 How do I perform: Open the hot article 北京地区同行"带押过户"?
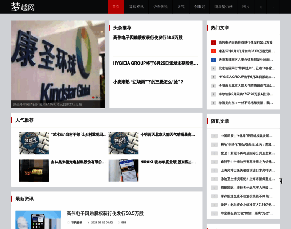click(x=247, y=68)
